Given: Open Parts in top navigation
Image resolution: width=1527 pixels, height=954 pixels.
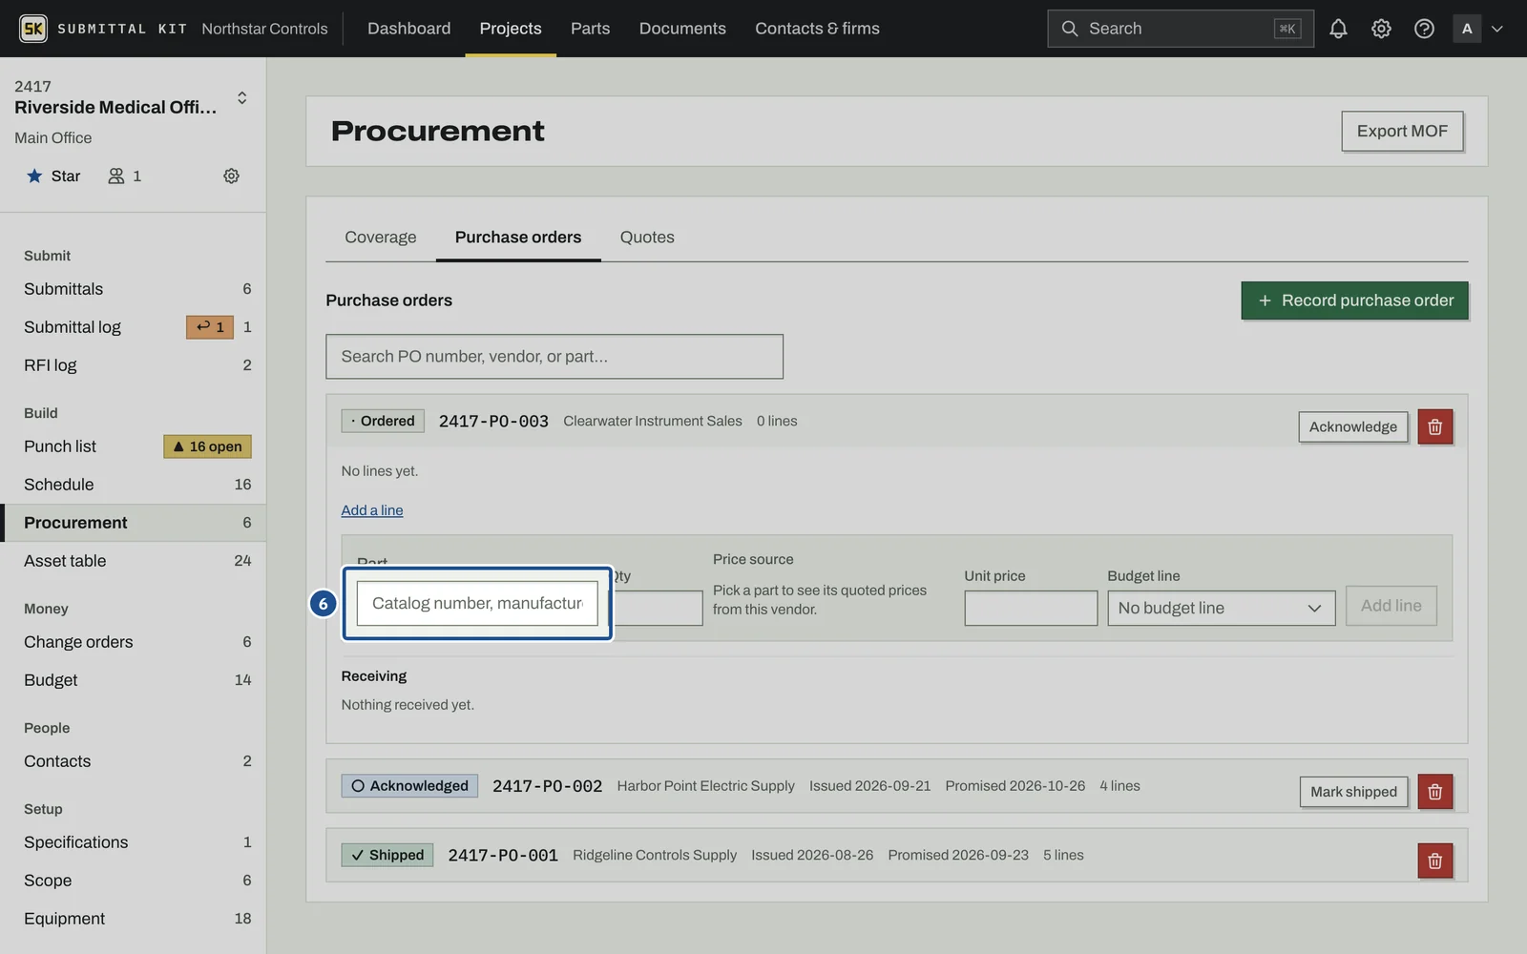Looking at the screenshot, I should (x=590, y=29).
